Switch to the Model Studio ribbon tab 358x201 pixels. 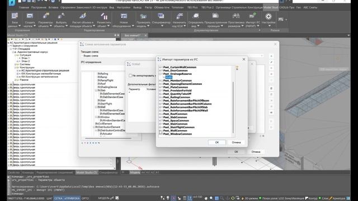pos(271,7)
